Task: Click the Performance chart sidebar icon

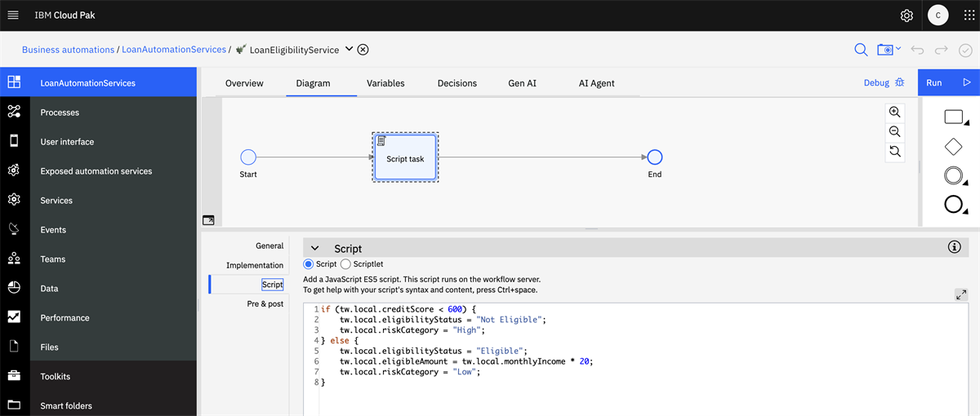Action: click(14, 317)
